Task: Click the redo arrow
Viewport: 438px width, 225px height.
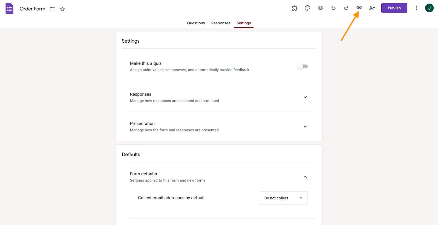Action: 346,8
